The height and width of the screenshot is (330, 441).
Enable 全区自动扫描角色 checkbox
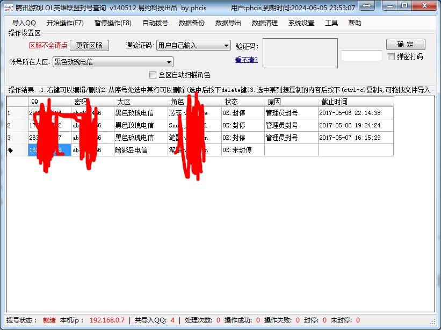[x=153, y=75]
